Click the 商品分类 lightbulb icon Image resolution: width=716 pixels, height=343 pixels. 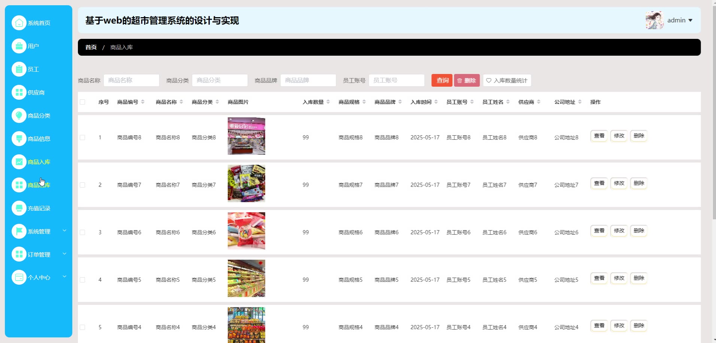pyautogui.click(x=19, y=115)
